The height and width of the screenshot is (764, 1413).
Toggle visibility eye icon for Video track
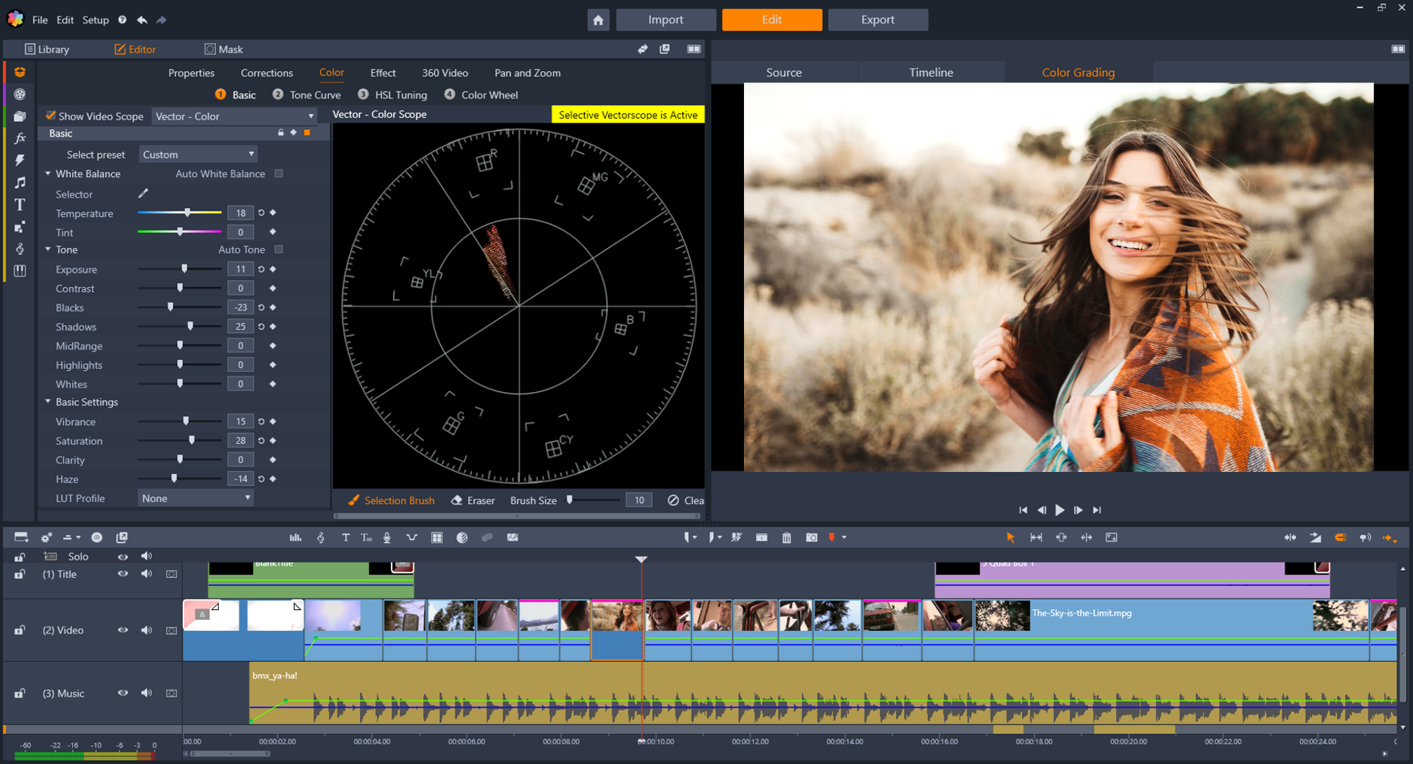[123, 630]
